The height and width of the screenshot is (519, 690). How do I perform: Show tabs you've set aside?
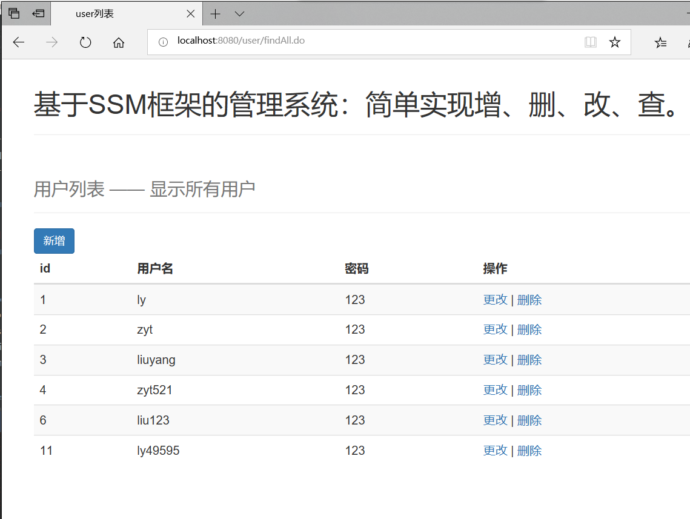(x=38, y=13)
